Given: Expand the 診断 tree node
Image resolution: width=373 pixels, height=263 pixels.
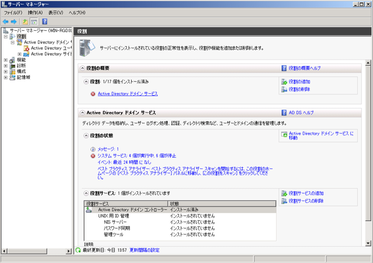Looking at the screenshot, I should [6, 66].
